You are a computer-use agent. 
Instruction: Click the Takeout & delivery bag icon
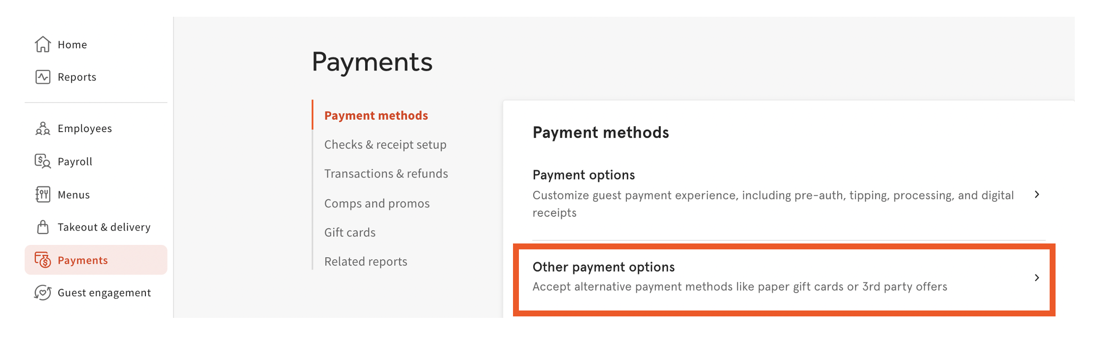pyautogui.click(x=43, y=227)
